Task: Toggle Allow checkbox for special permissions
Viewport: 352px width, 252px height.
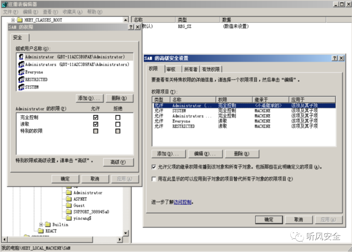Action: 95,131
